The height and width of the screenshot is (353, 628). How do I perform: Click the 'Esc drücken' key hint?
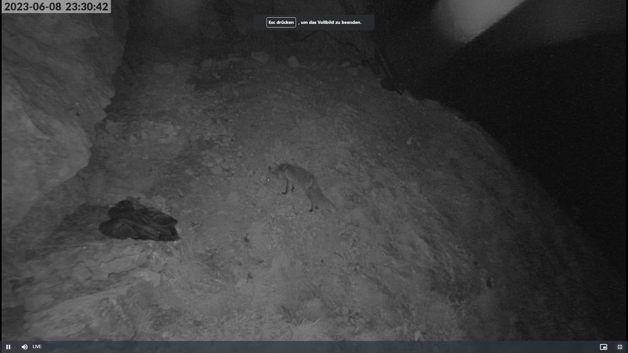click(281, 22)
